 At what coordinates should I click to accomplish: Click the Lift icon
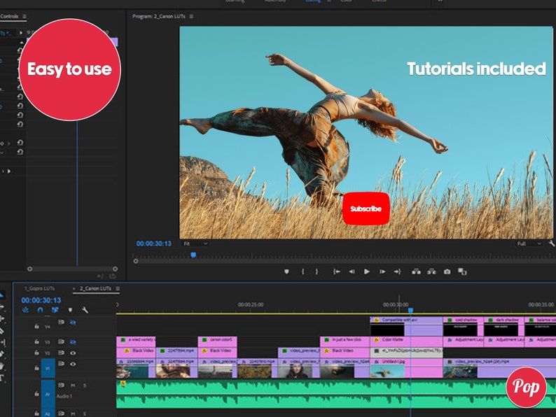416,271
